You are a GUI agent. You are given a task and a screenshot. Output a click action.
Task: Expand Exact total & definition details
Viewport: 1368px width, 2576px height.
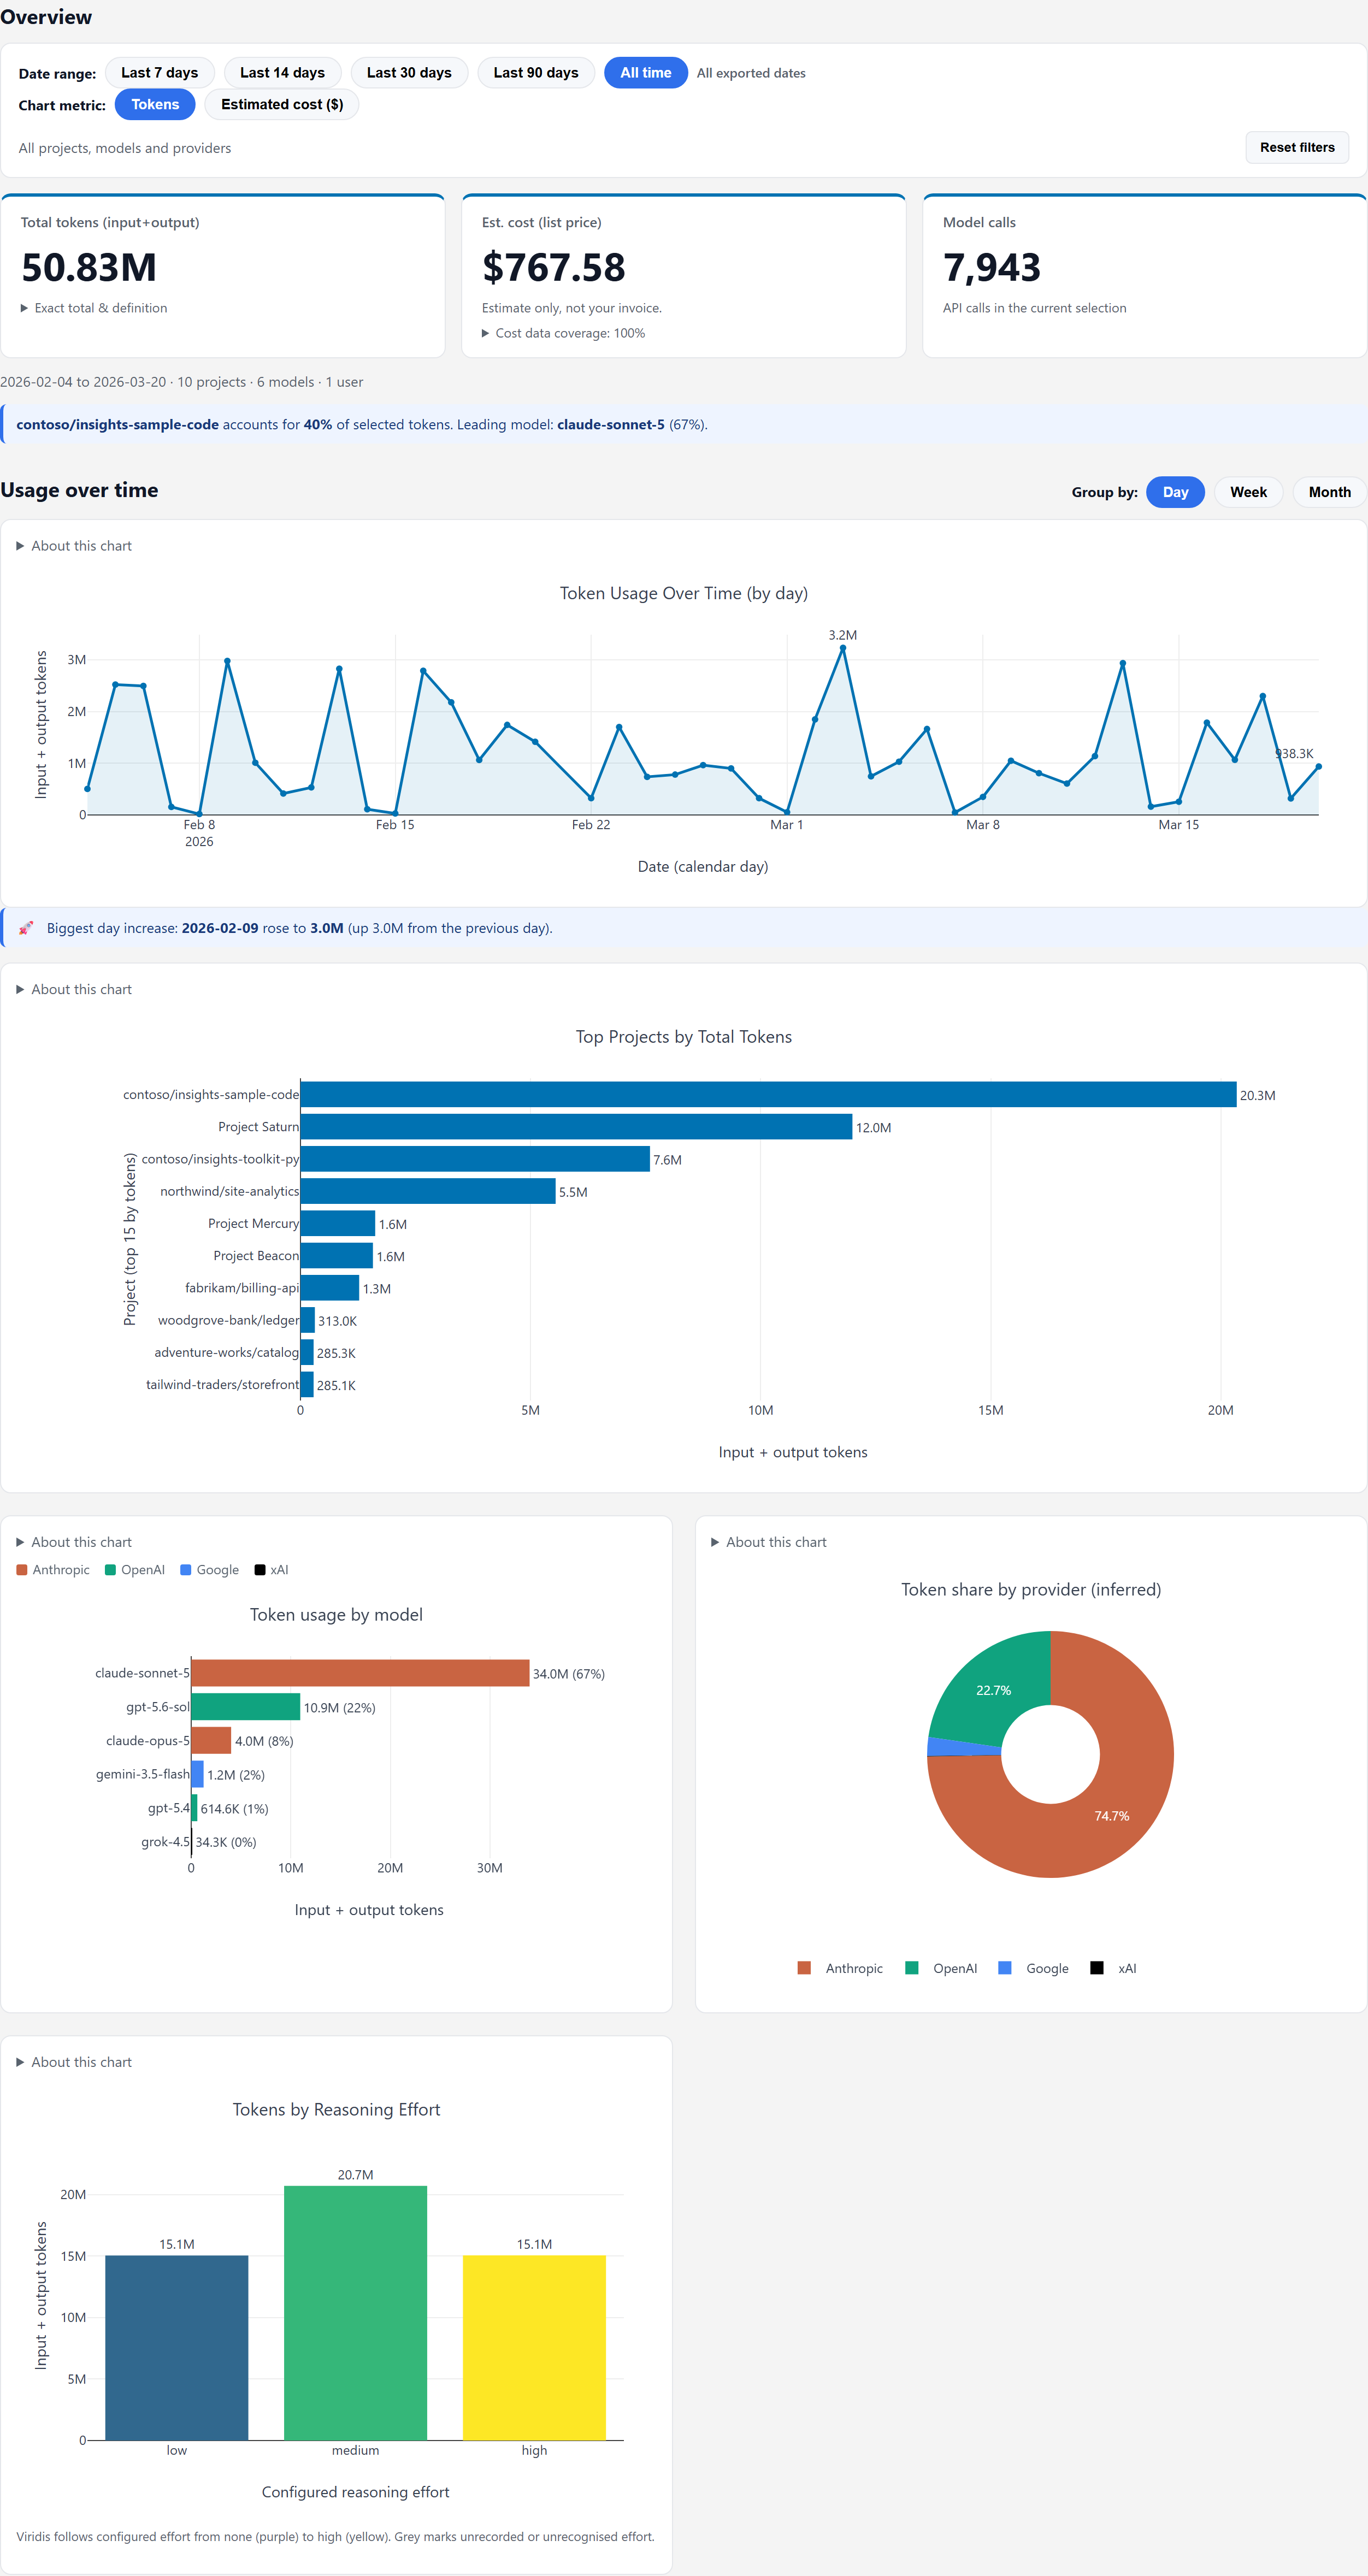(x=94, y=308)
